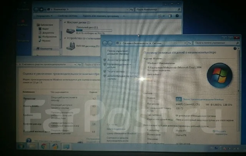Screen dimensions: 246x156
Task: Click Свойства системы in Explorer toolbar
Action: [68, 16]
